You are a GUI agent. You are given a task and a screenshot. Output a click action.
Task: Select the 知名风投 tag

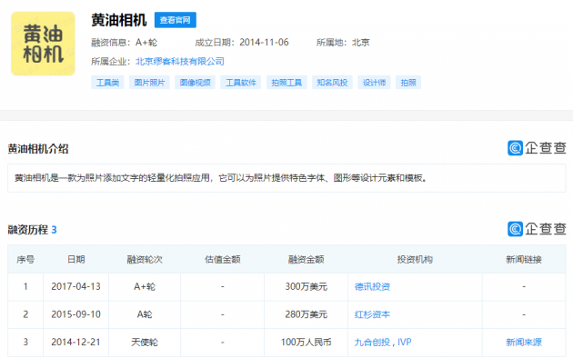click(x=332, y=83)
